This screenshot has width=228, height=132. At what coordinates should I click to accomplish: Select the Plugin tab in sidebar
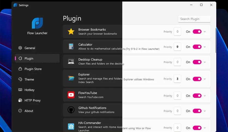37,58
